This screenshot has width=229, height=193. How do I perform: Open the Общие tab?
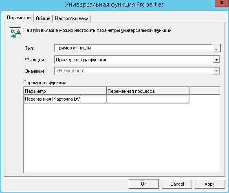click(x=43, y=18)
